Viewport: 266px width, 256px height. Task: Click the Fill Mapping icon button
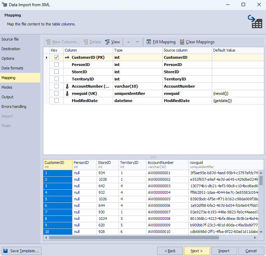pyautogui.click(x=148, y=42)
